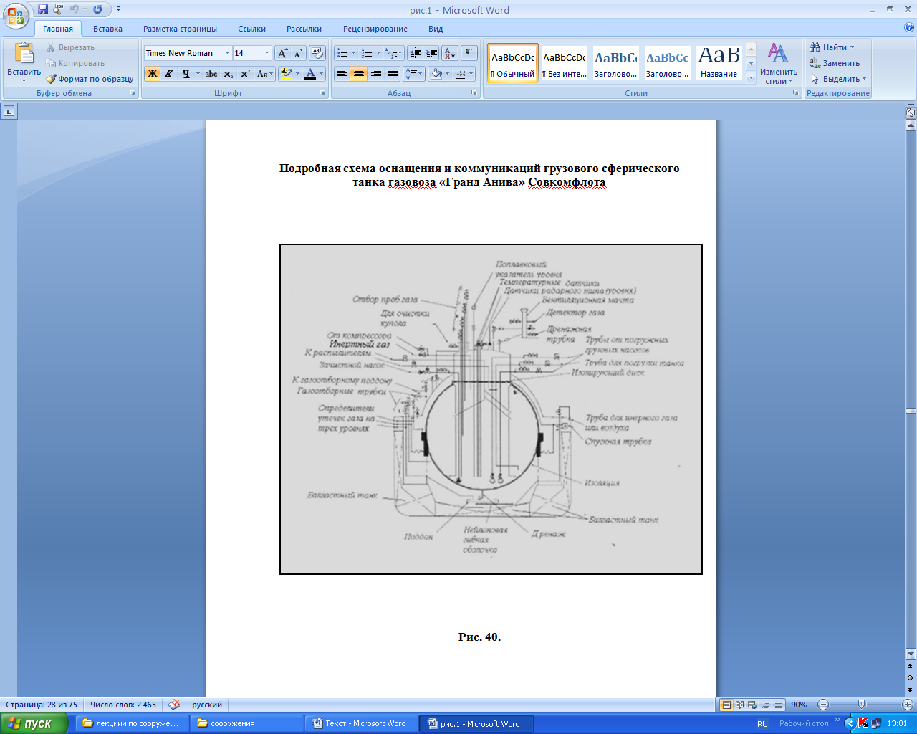Screen dimensions: 917x734
Task: Decrease paragraph indent
Action: (x=416, y=53)
